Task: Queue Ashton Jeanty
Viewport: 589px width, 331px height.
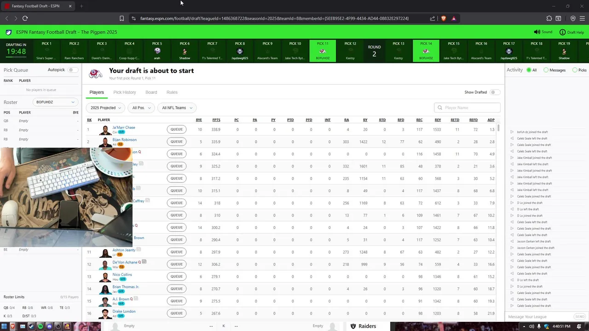Action: tap(177, 252)
